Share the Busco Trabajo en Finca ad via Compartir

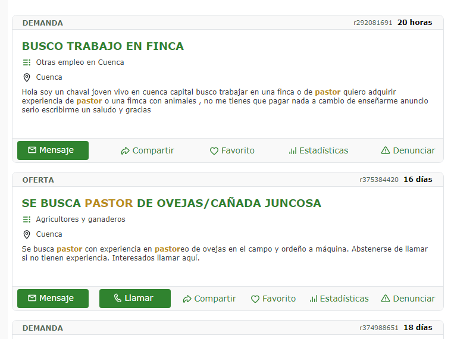148,150
